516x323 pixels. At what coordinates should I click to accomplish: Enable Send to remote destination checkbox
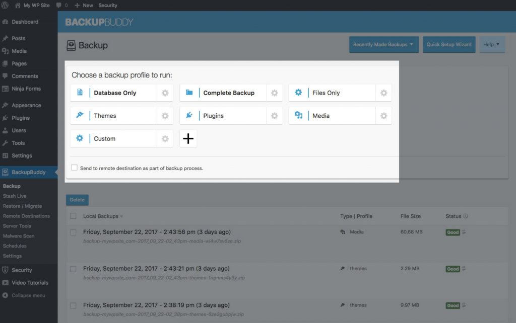coord(75,168)
